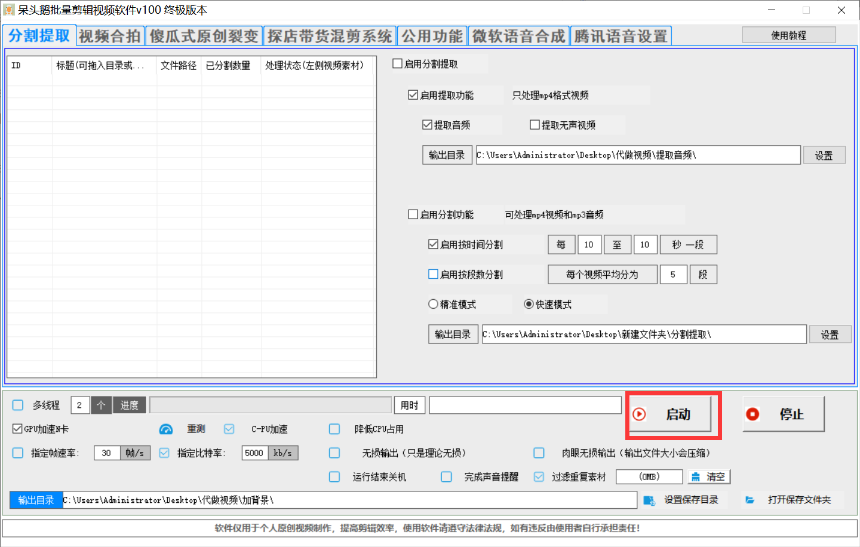Click 输出目录 button for 分割提取 path
The height and width of the screenshot is (547, 860).
(x=453, y=334)
